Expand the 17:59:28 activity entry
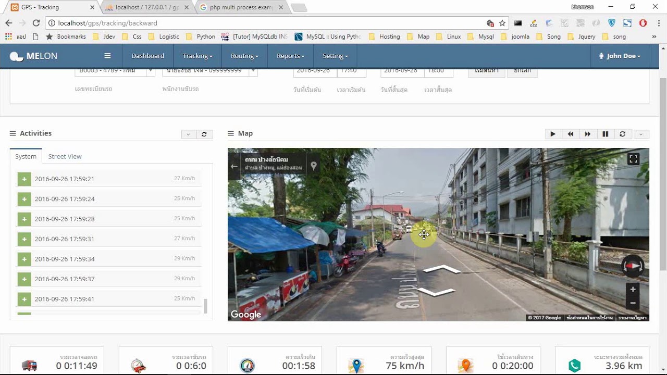Image resolution: width=667 pixels, height=375 pixels. point(24,219)
